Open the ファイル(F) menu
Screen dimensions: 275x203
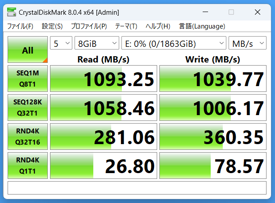[x=20, y=26]
